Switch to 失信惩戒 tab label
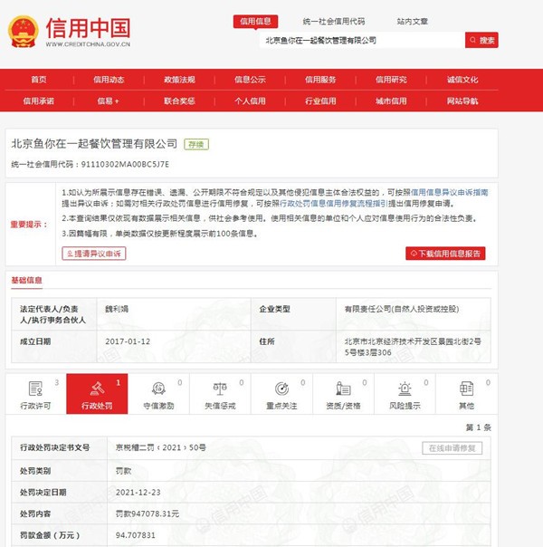 click(x=220, y=406)
